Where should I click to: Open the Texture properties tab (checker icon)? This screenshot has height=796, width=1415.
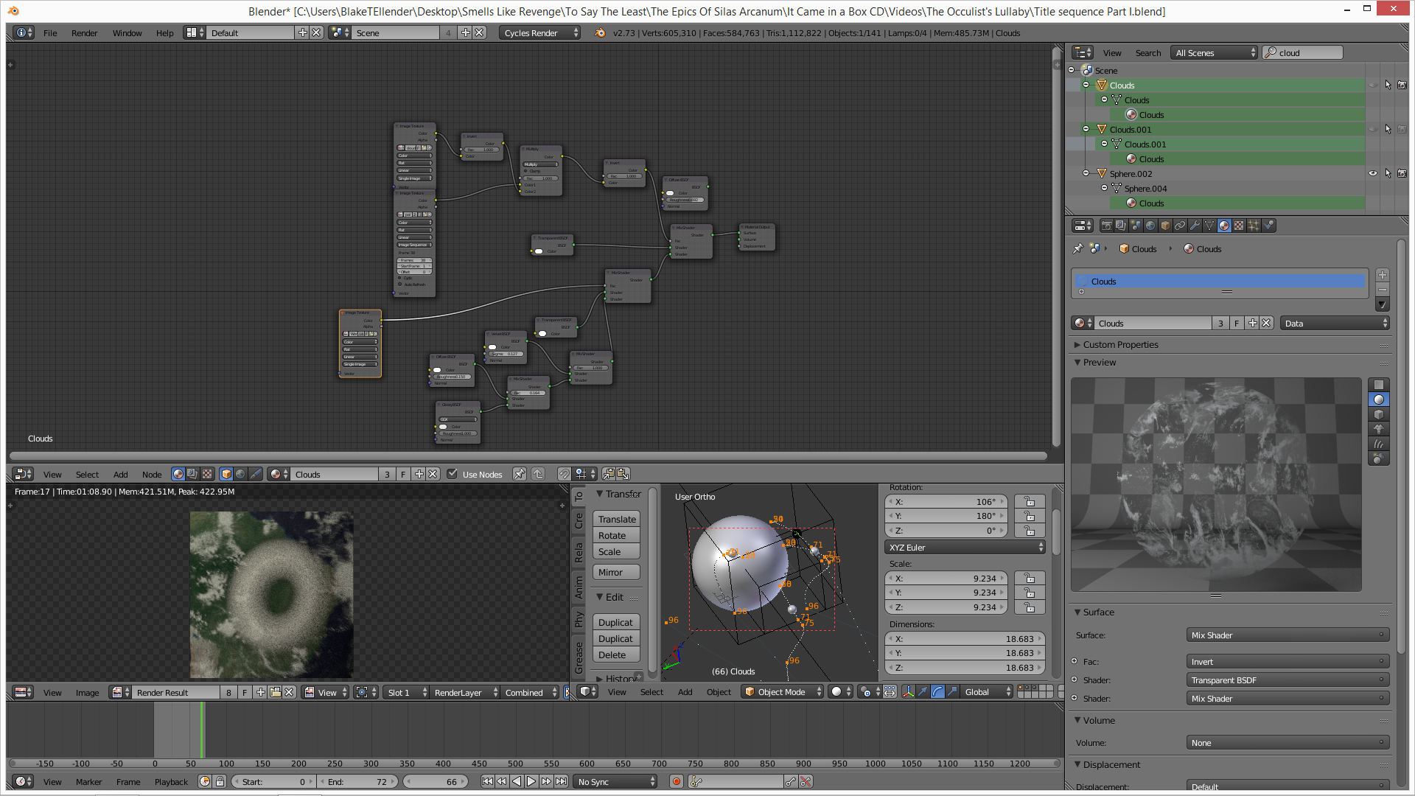coord(1239,226)
